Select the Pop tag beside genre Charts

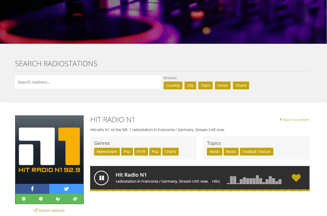click(155, 152)
